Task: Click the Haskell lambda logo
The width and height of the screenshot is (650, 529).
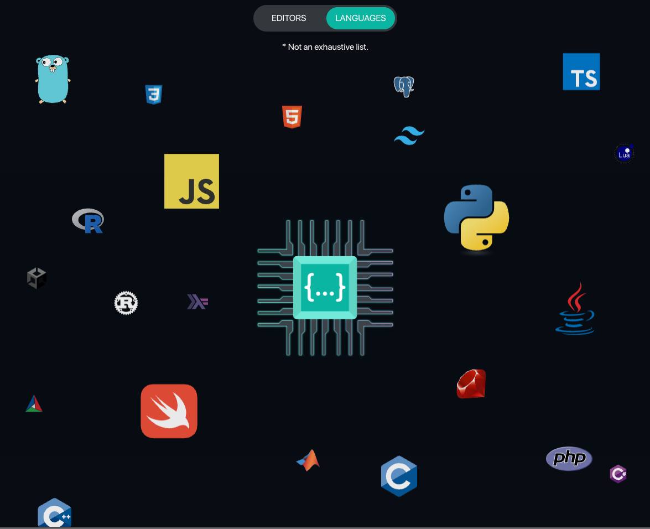Action: point(197,302)
